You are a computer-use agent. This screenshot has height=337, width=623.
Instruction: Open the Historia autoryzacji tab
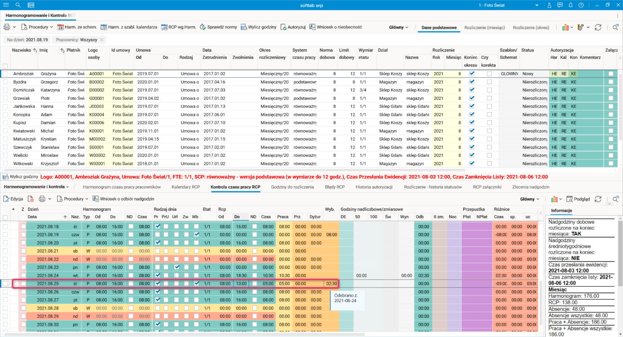click(x=374, y=186)
